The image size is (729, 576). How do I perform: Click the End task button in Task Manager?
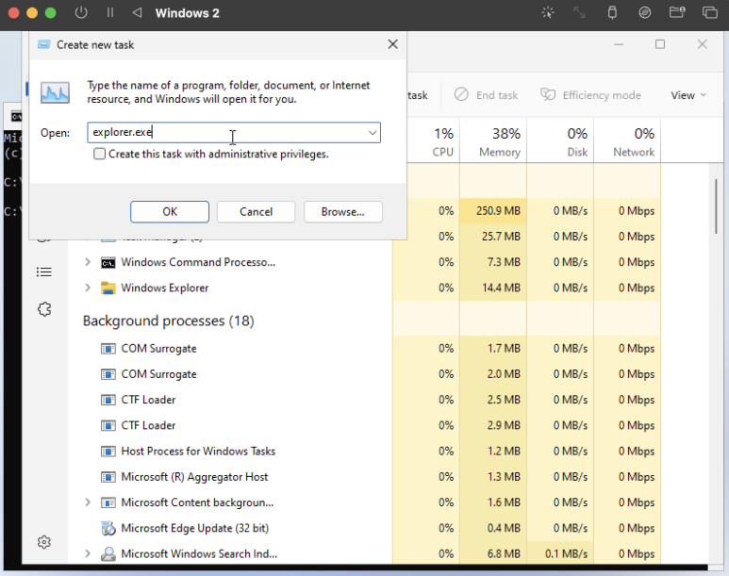point(487,95)
